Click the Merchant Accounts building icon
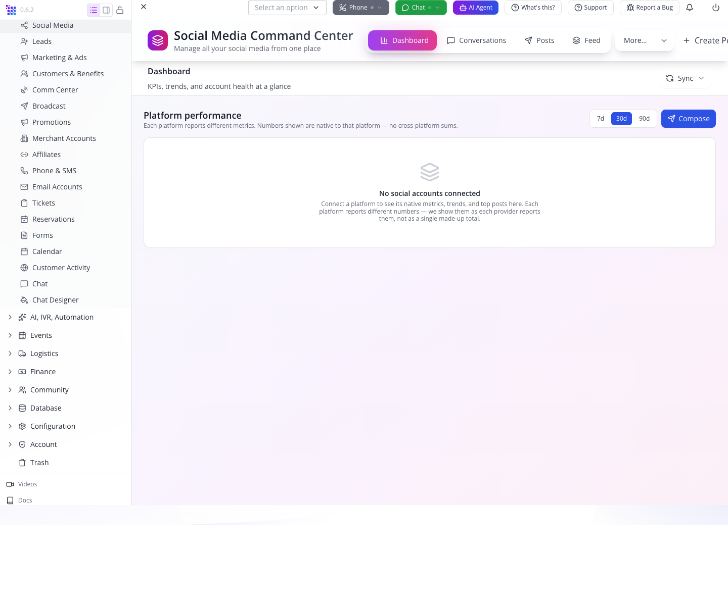Image resolution: width=728 pixels, height=606 pixels. tap(24, 138)
